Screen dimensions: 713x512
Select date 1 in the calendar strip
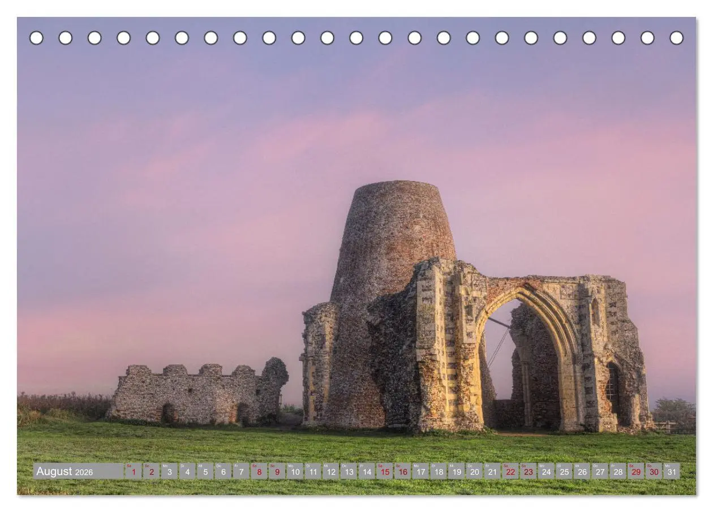click(x=134, y=471)
